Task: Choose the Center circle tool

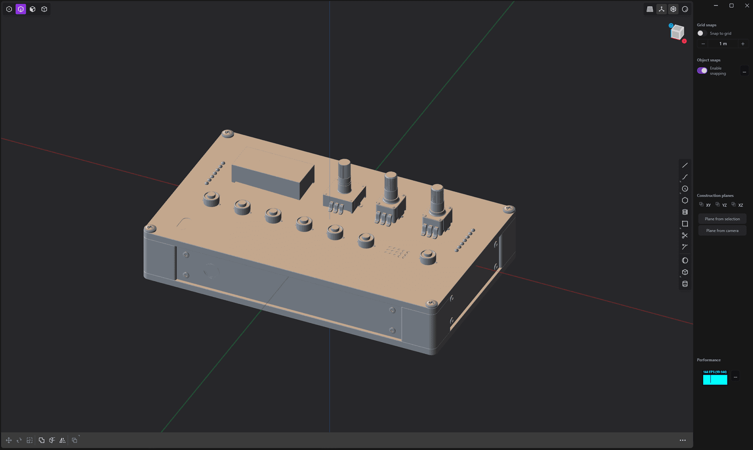Action: click(x=685, y=189)
